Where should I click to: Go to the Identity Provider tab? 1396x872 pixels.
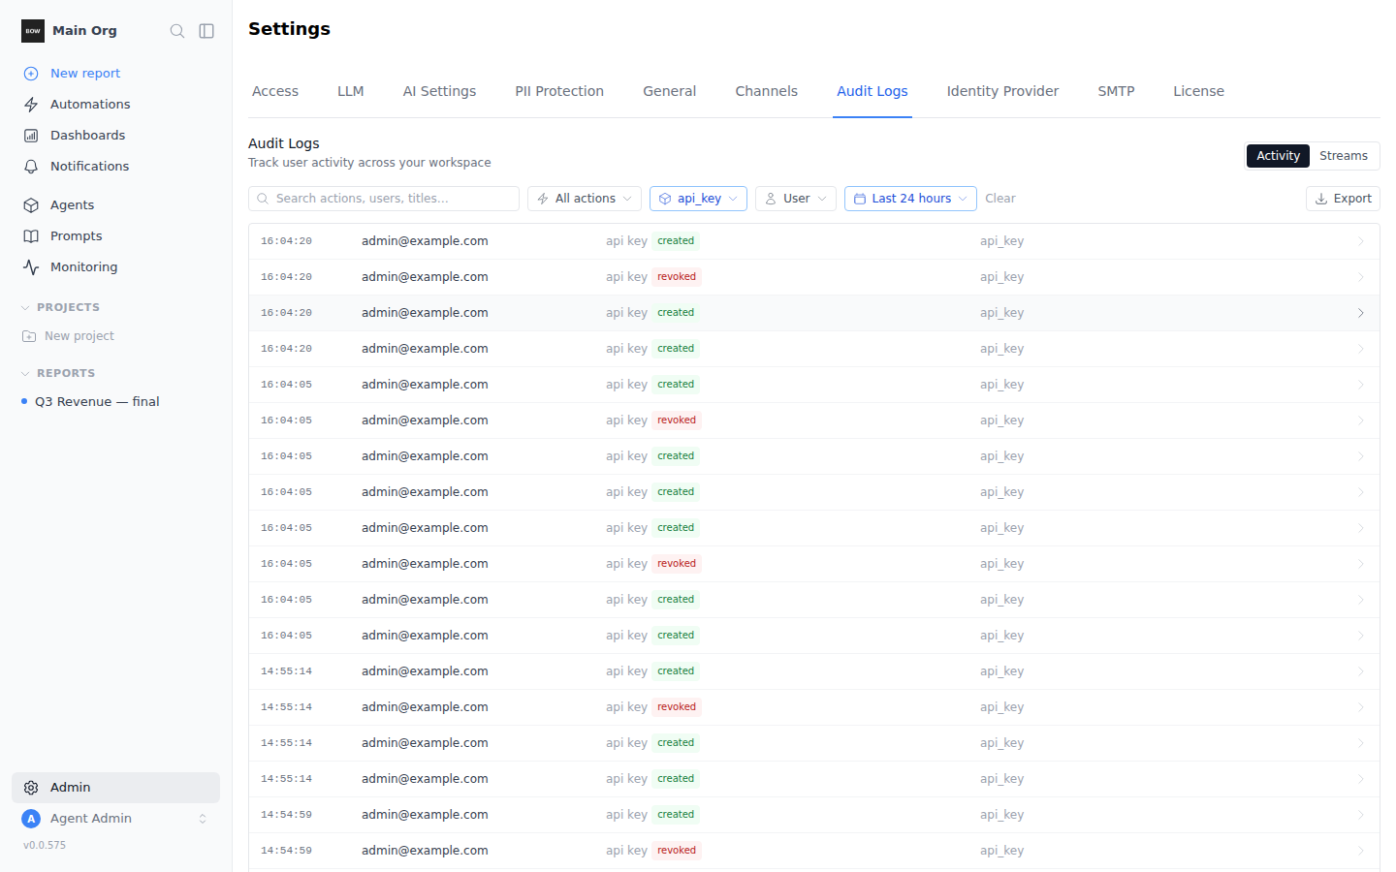1002,91
